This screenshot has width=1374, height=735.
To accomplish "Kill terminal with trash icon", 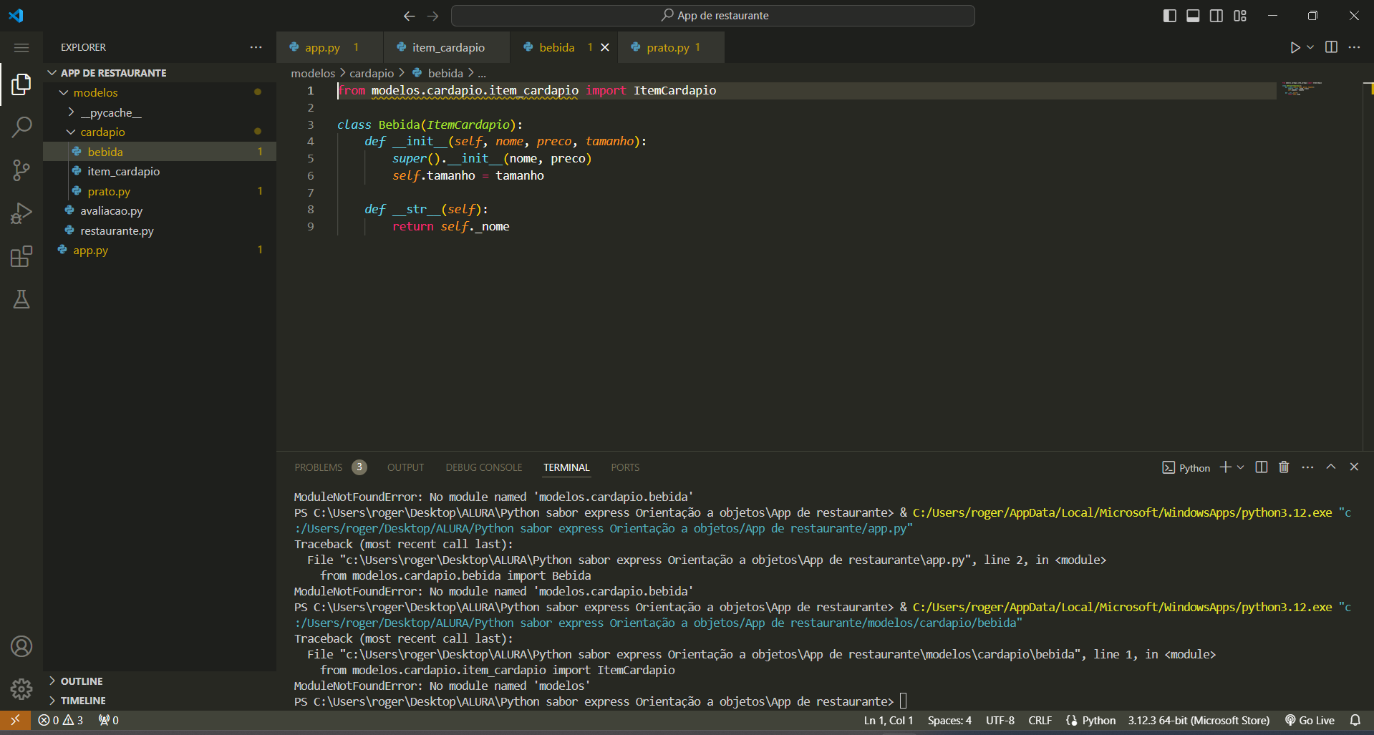I will (x=1284, y=467).
